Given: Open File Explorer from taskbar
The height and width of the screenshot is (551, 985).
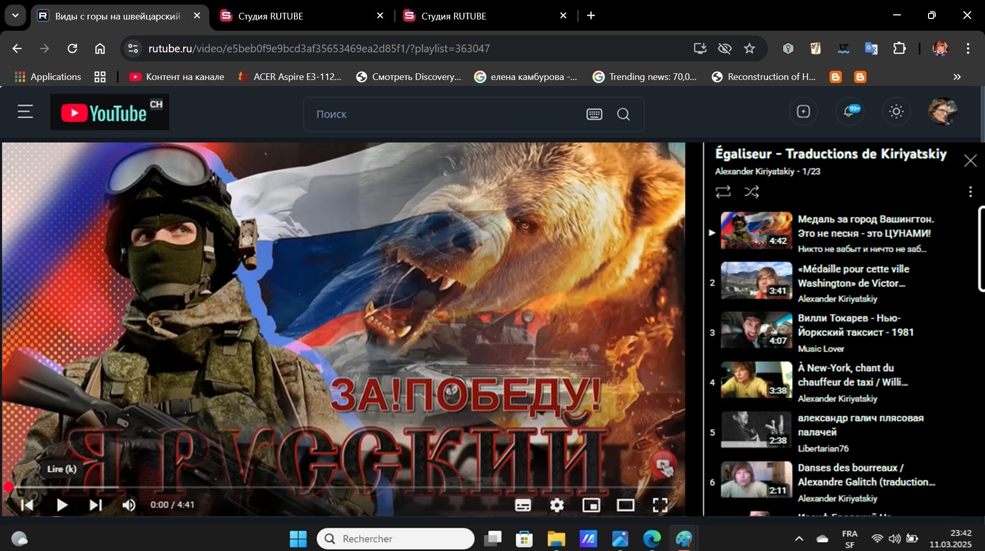Looking at the screenshot, I should 556,539.
